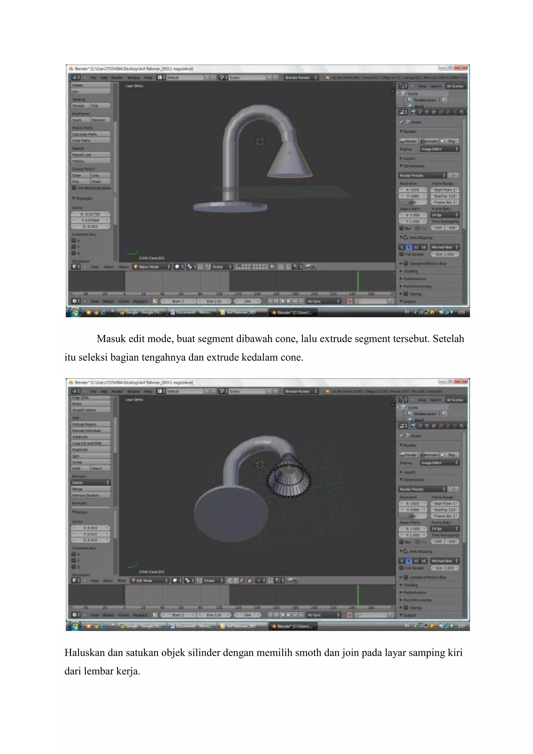
Task: Click End 110 frame field in Object Mode timeline
Action: tap(214, 301)
